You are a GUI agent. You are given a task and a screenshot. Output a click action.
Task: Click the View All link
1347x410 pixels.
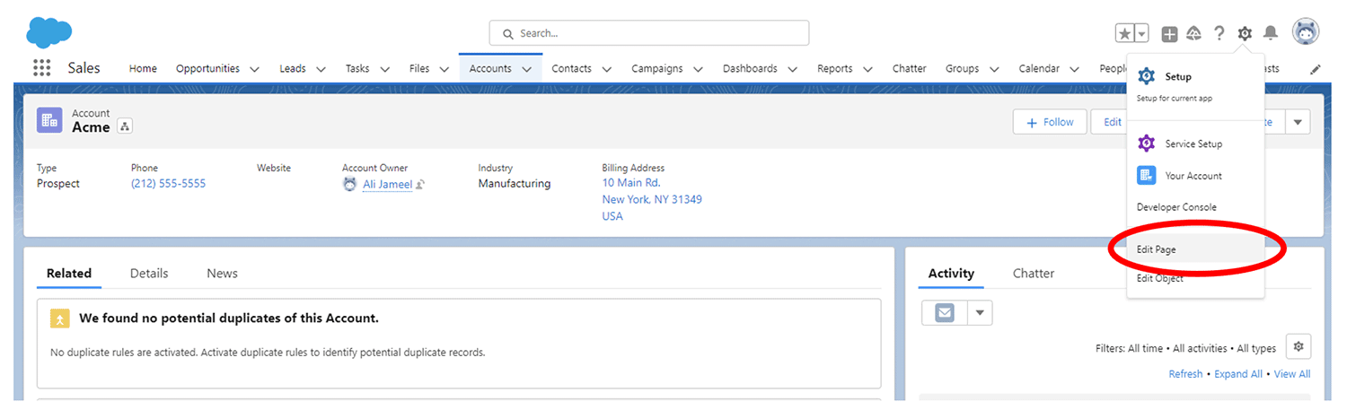1292,374
